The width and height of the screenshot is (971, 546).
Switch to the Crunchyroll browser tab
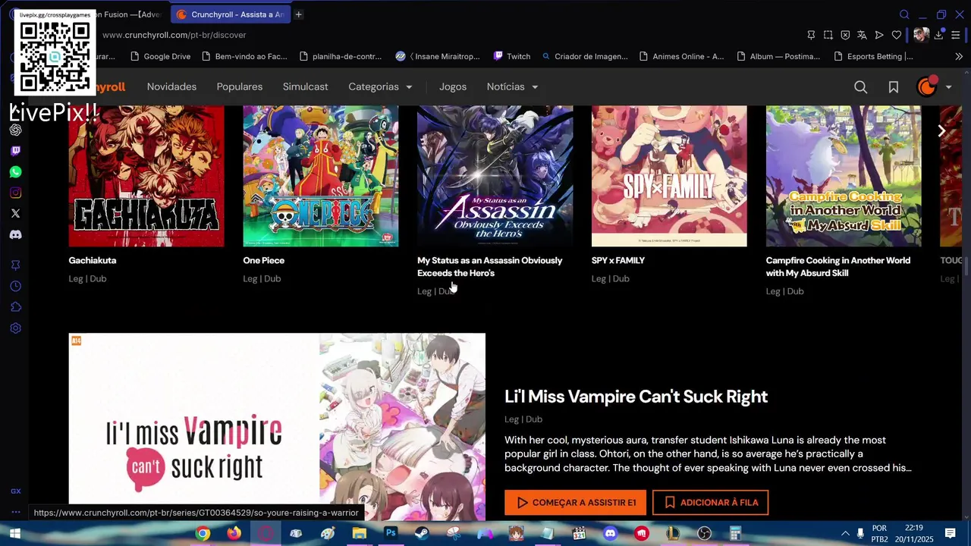point(231,14)
